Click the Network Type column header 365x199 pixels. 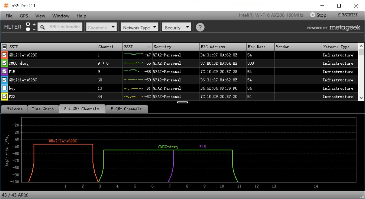point(340,47)
